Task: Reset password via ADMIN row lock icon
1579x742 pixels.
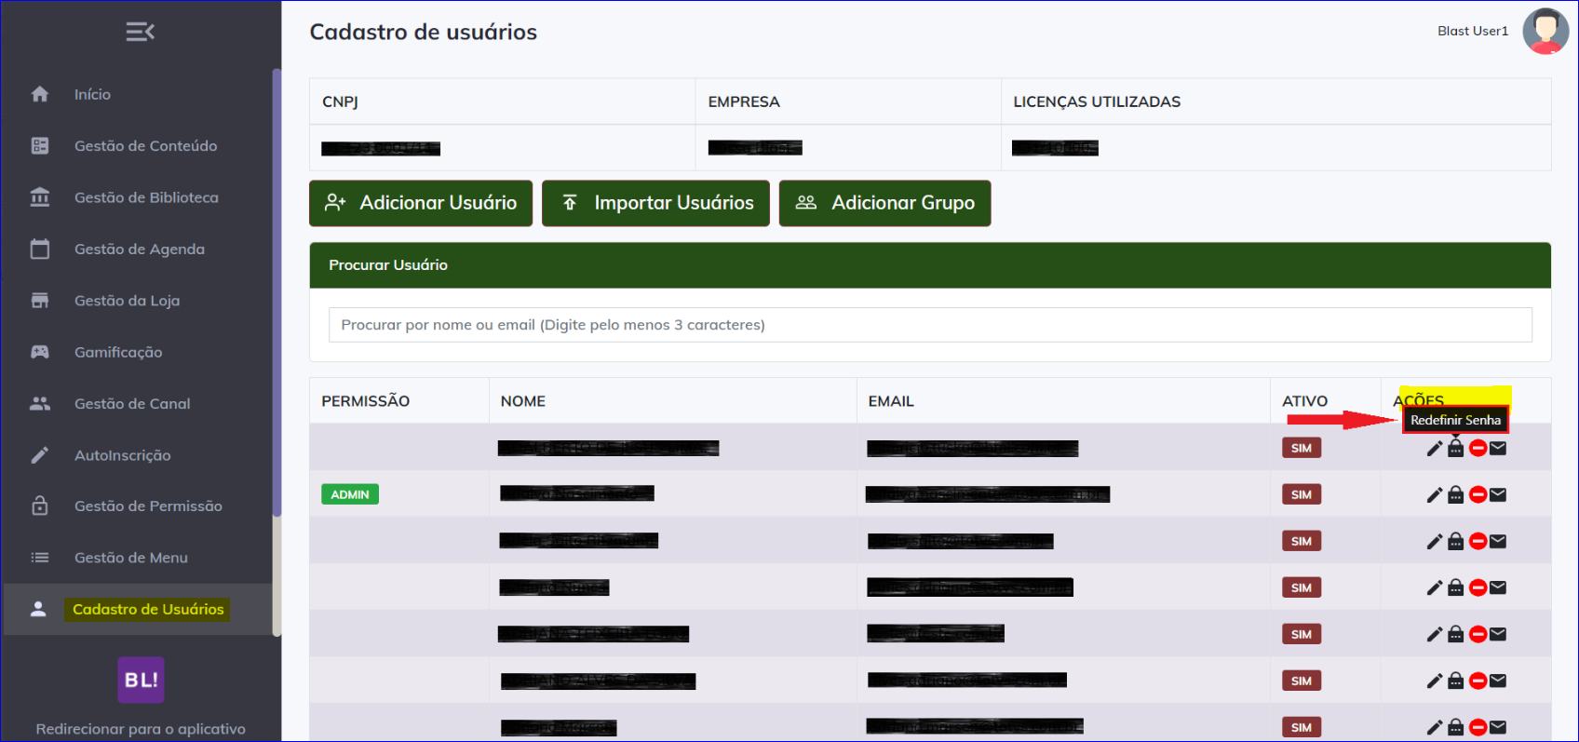Action: pyautogui.click(x=1456, y=494)
